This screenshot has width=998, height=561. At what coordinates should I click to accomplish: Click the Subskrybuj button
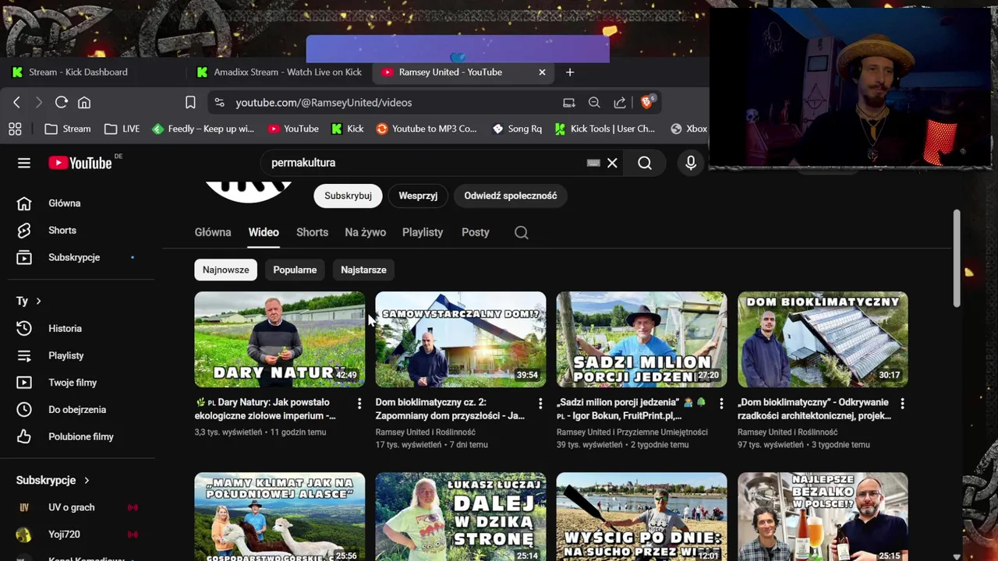tap(348, 196)
